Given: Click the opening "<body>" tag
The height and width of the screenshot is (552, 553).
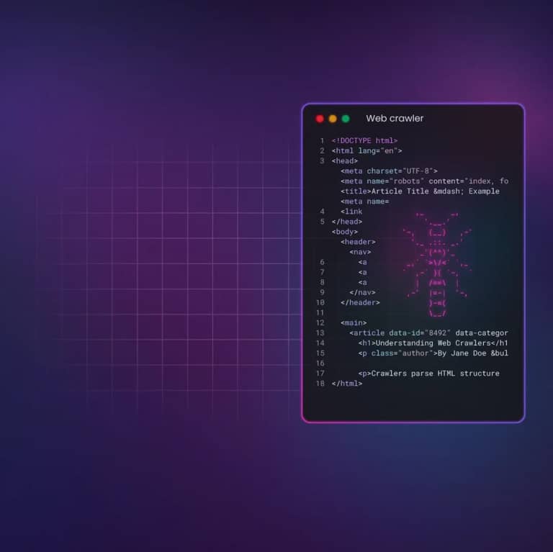Looking at the screenshot, I should [x=345, y=232].
